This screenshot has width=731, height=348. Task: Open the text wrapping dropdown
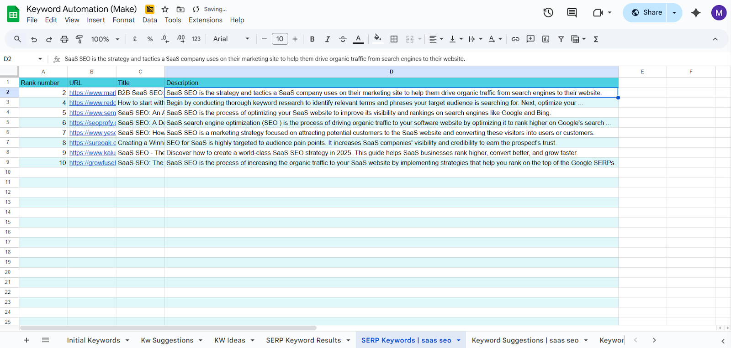pos(476,39)
